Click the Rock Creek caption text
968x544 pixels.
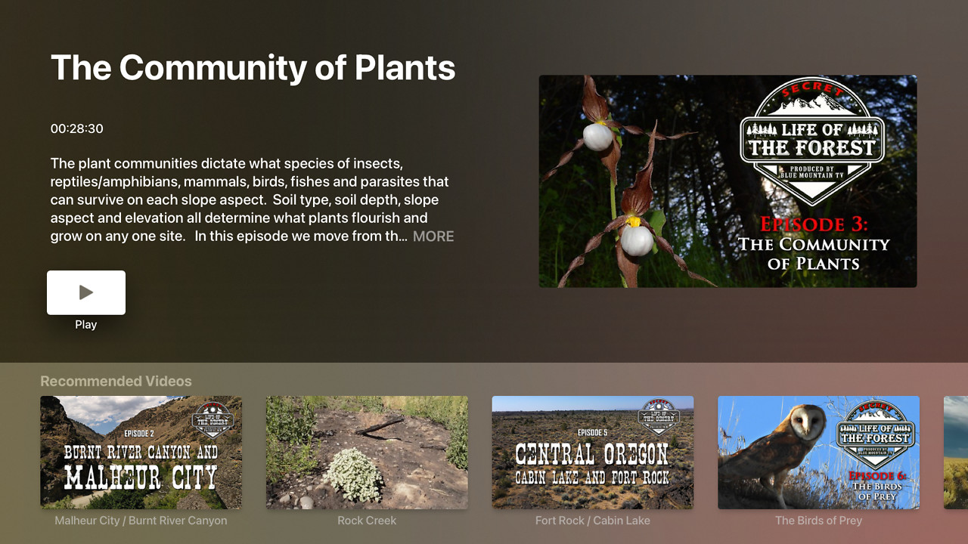coord(367,521)
